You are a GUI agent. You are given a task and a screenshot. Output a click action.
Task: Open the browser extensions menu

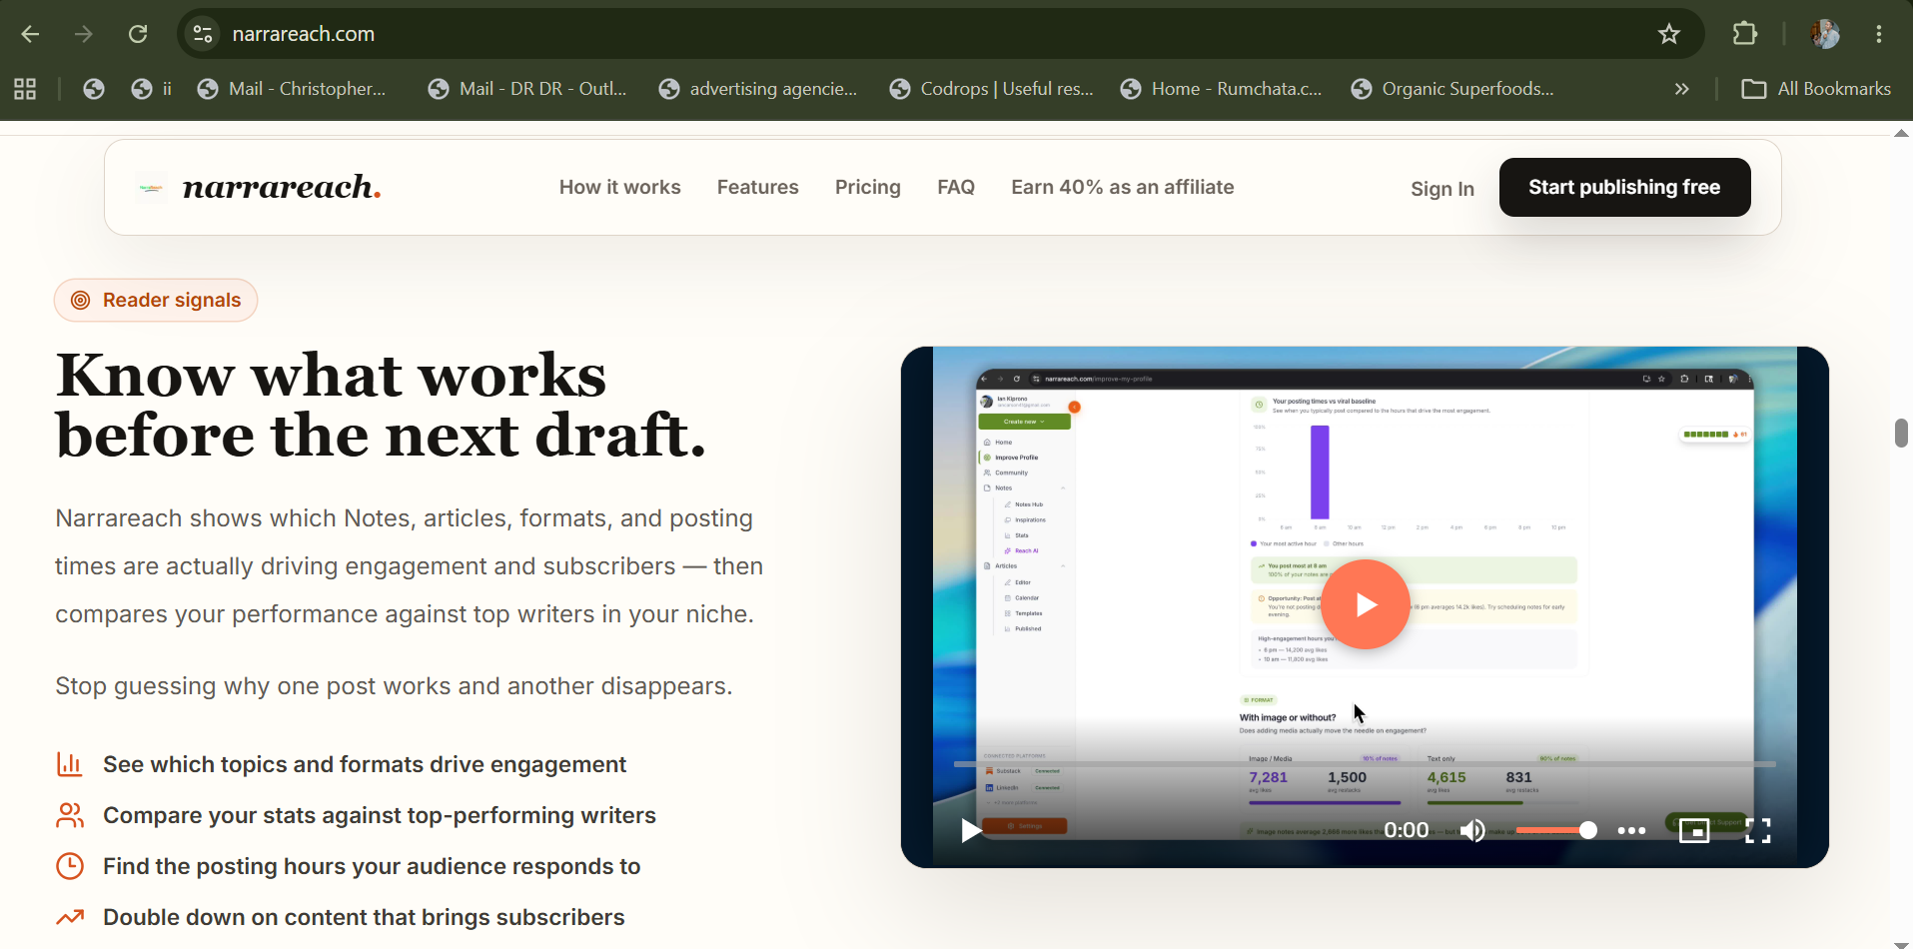(1744, 34)
